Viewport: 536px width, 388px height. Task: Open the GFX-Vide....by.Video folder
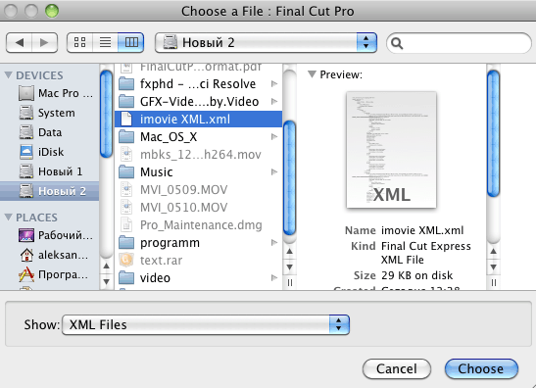pos(199,102)
